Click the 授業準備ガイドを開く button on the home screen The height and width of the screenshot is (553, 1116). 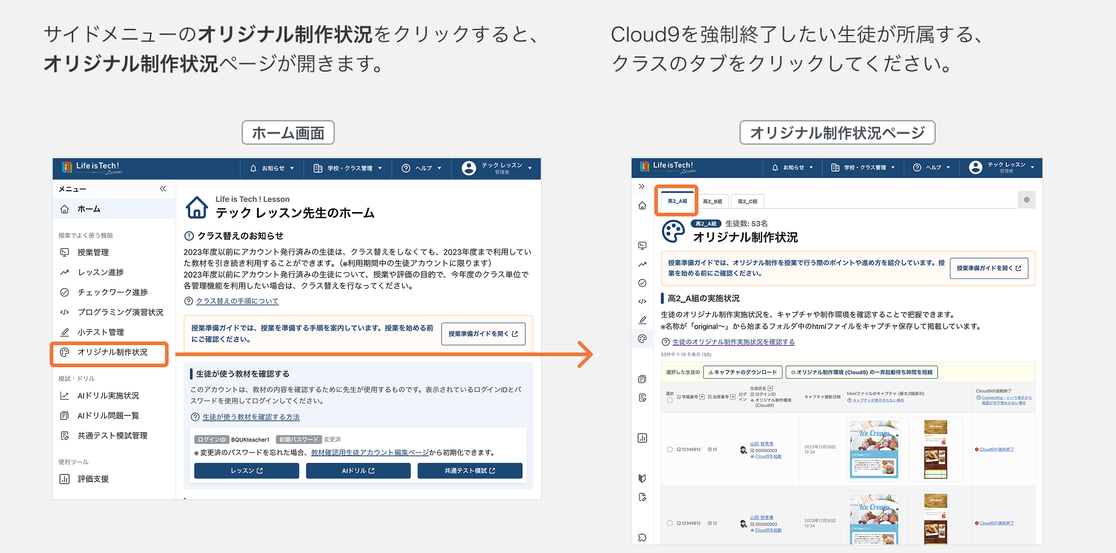click(x=483, y=334)
